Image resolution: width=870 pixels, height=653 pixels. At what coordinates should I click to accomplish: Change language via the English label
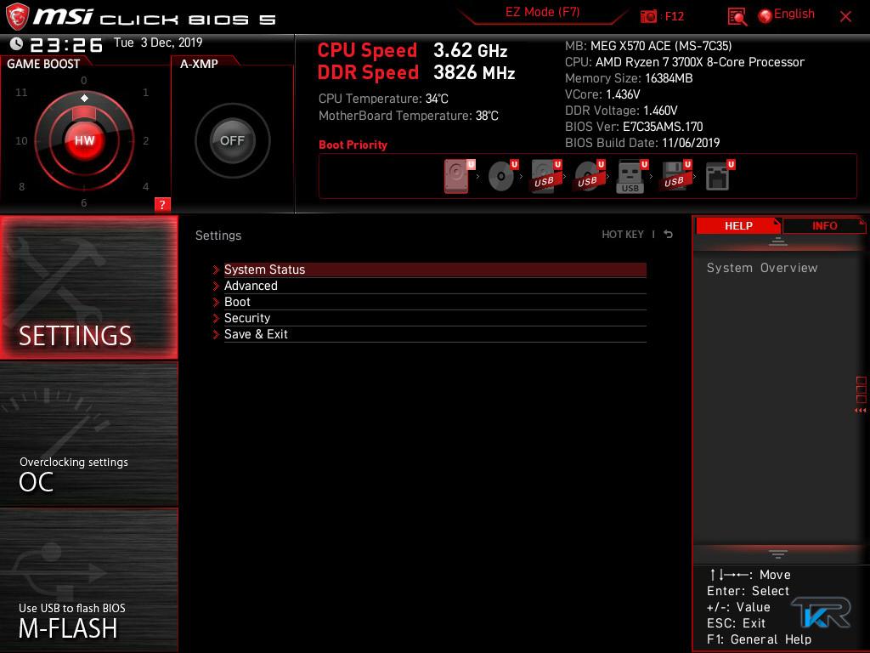794,14
